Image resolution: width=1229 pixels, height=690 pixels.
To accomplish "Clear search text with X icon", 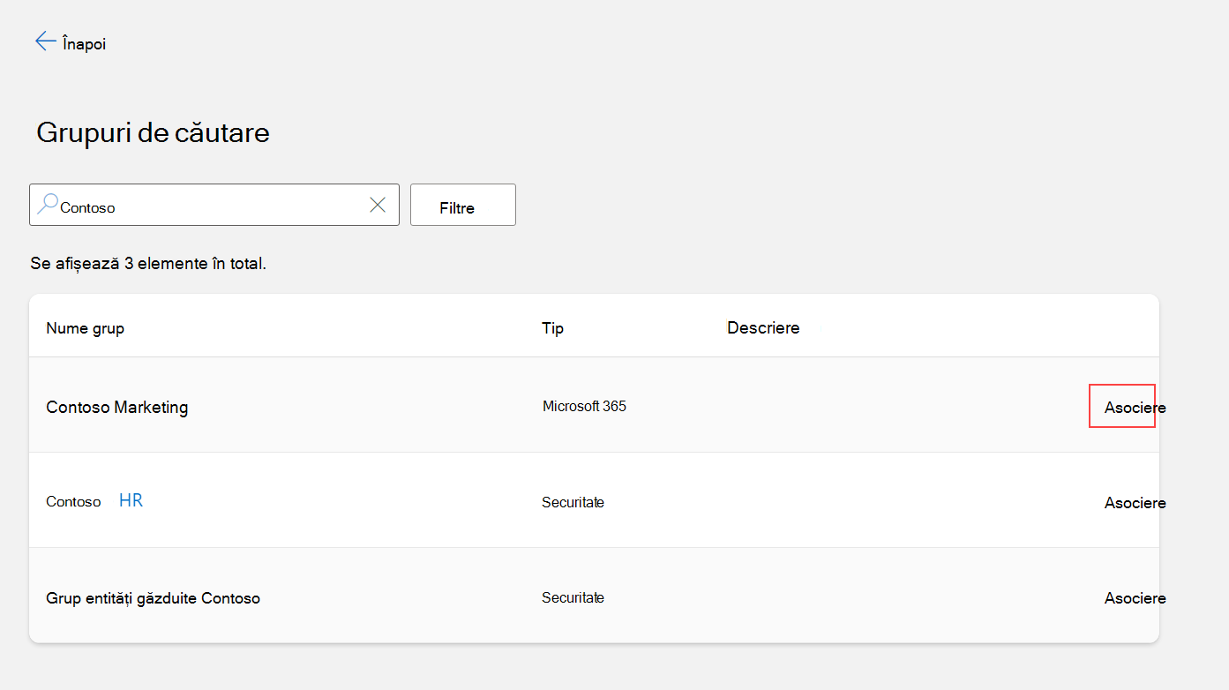I will 378,205.
